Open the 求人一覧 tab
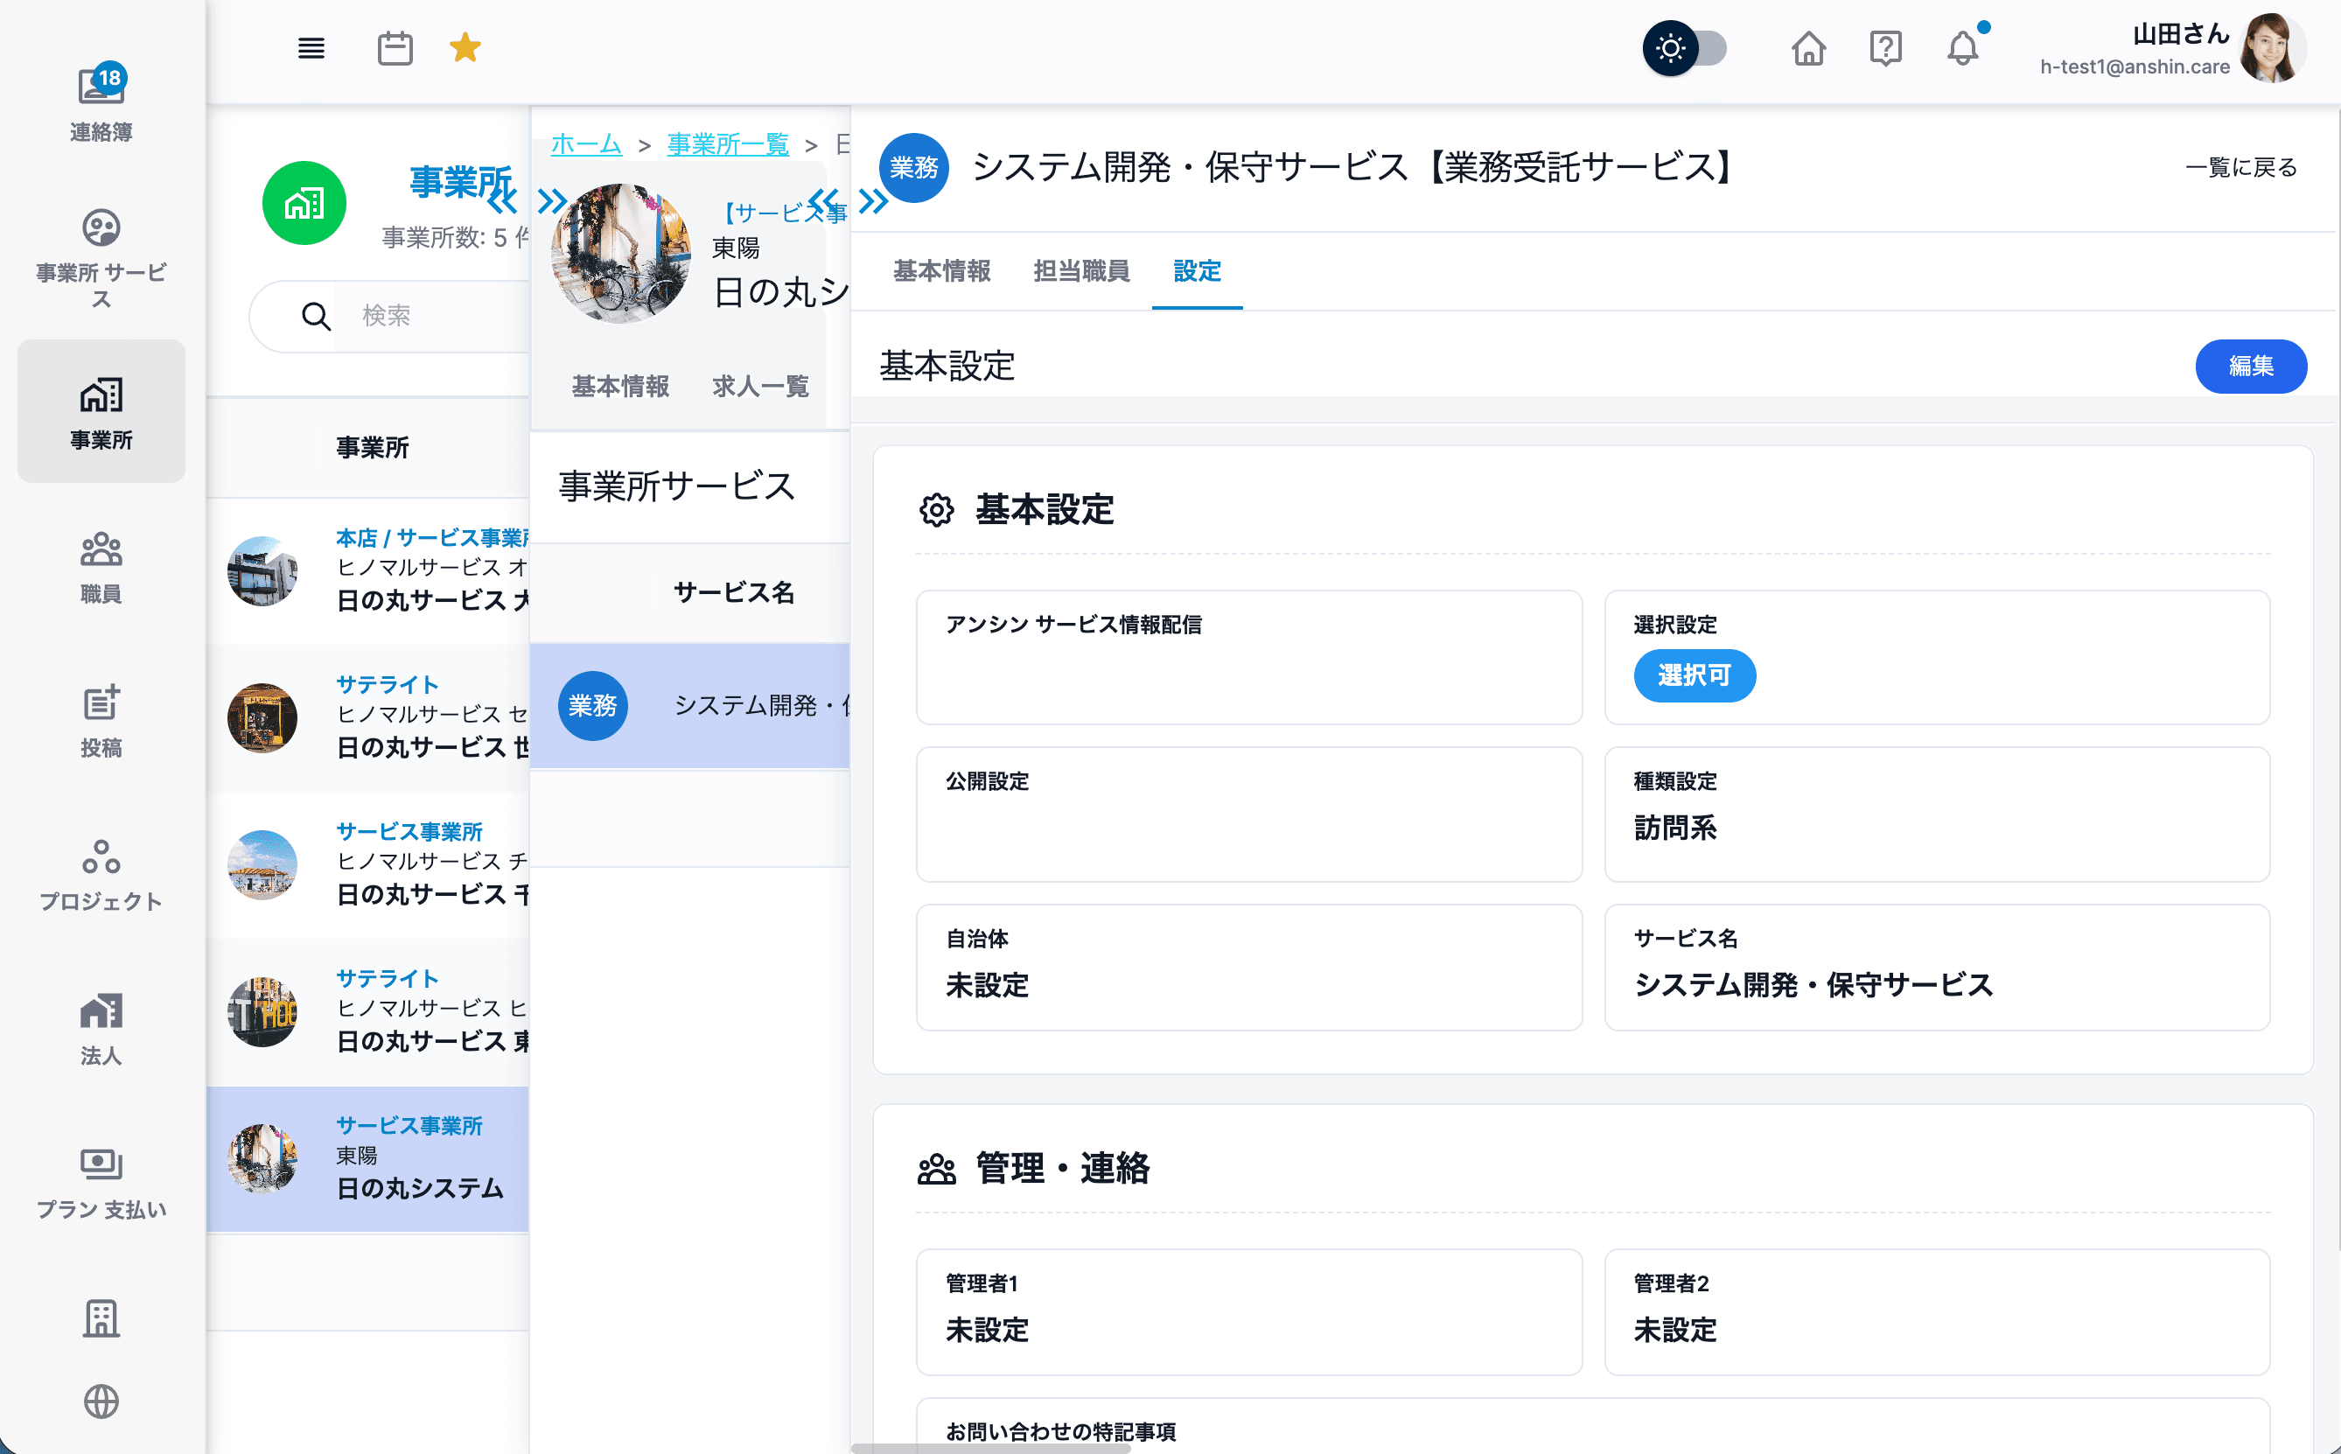Image resolution: width=2341 pixels, height=1454 pixels. point(760,387)
